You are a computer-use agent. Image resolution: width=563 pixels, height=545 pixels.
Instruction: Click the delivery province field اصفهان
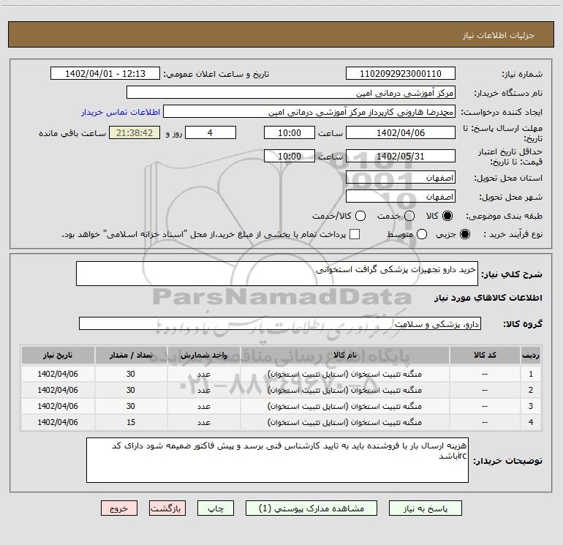[401, 178]
